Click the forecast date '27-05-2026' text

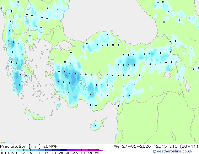137,146
